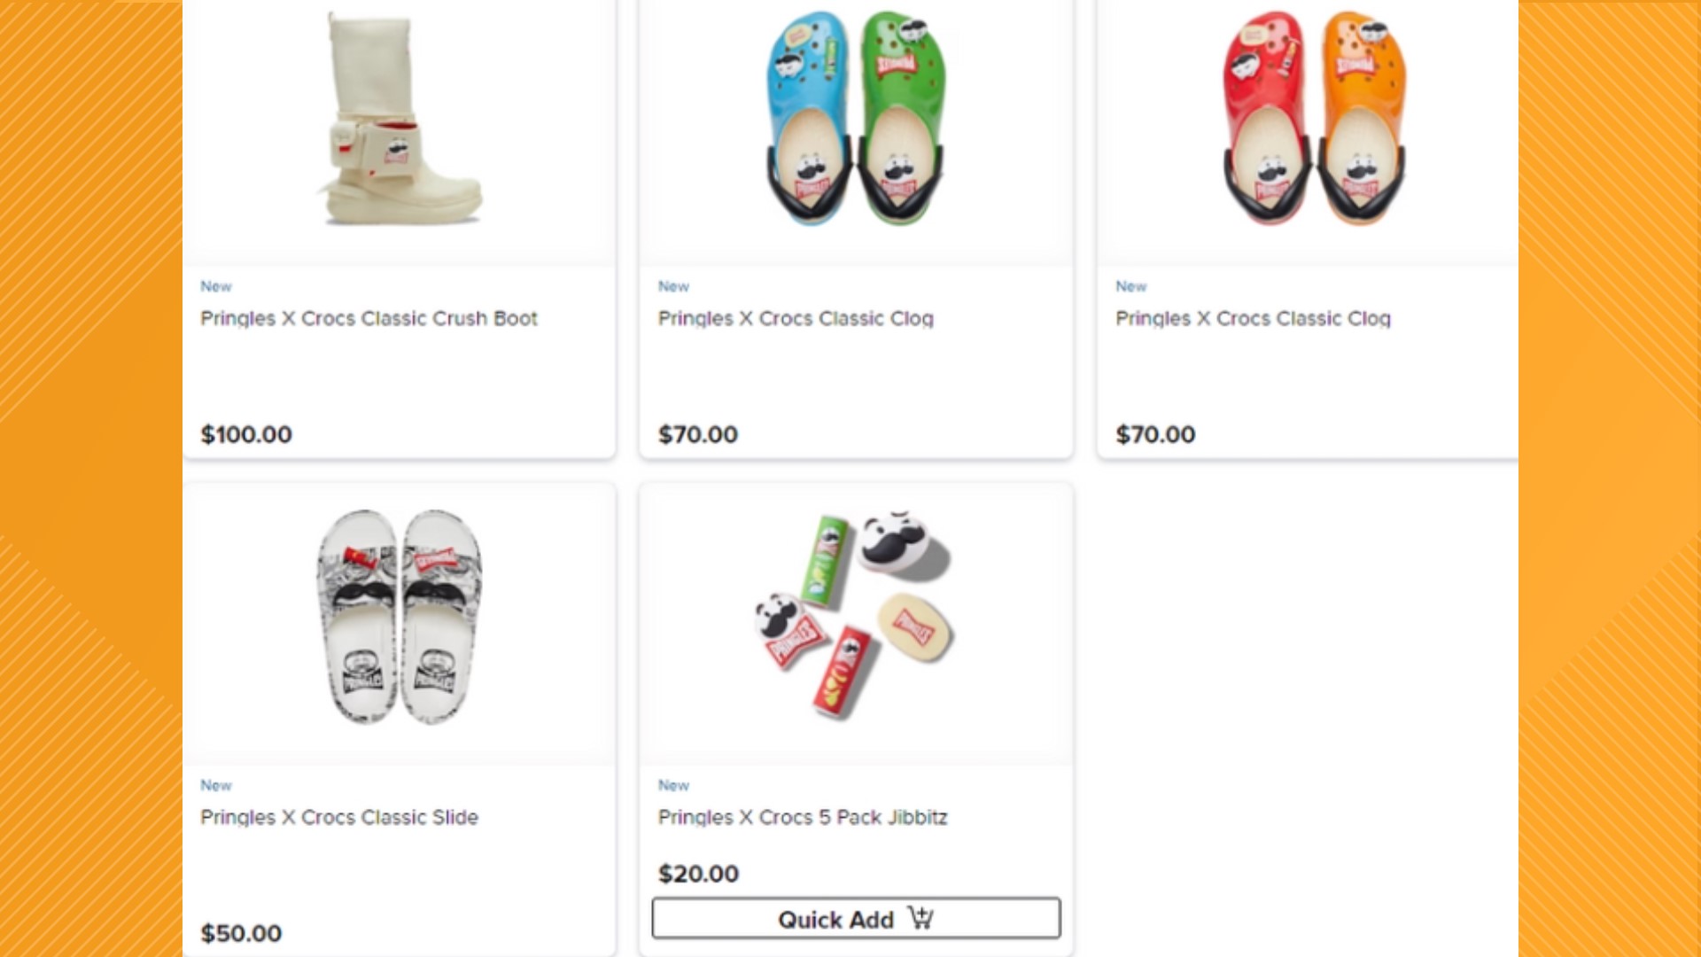Select the blue and green clogs image
1701x957 pixels.
[x=854, y=124]
